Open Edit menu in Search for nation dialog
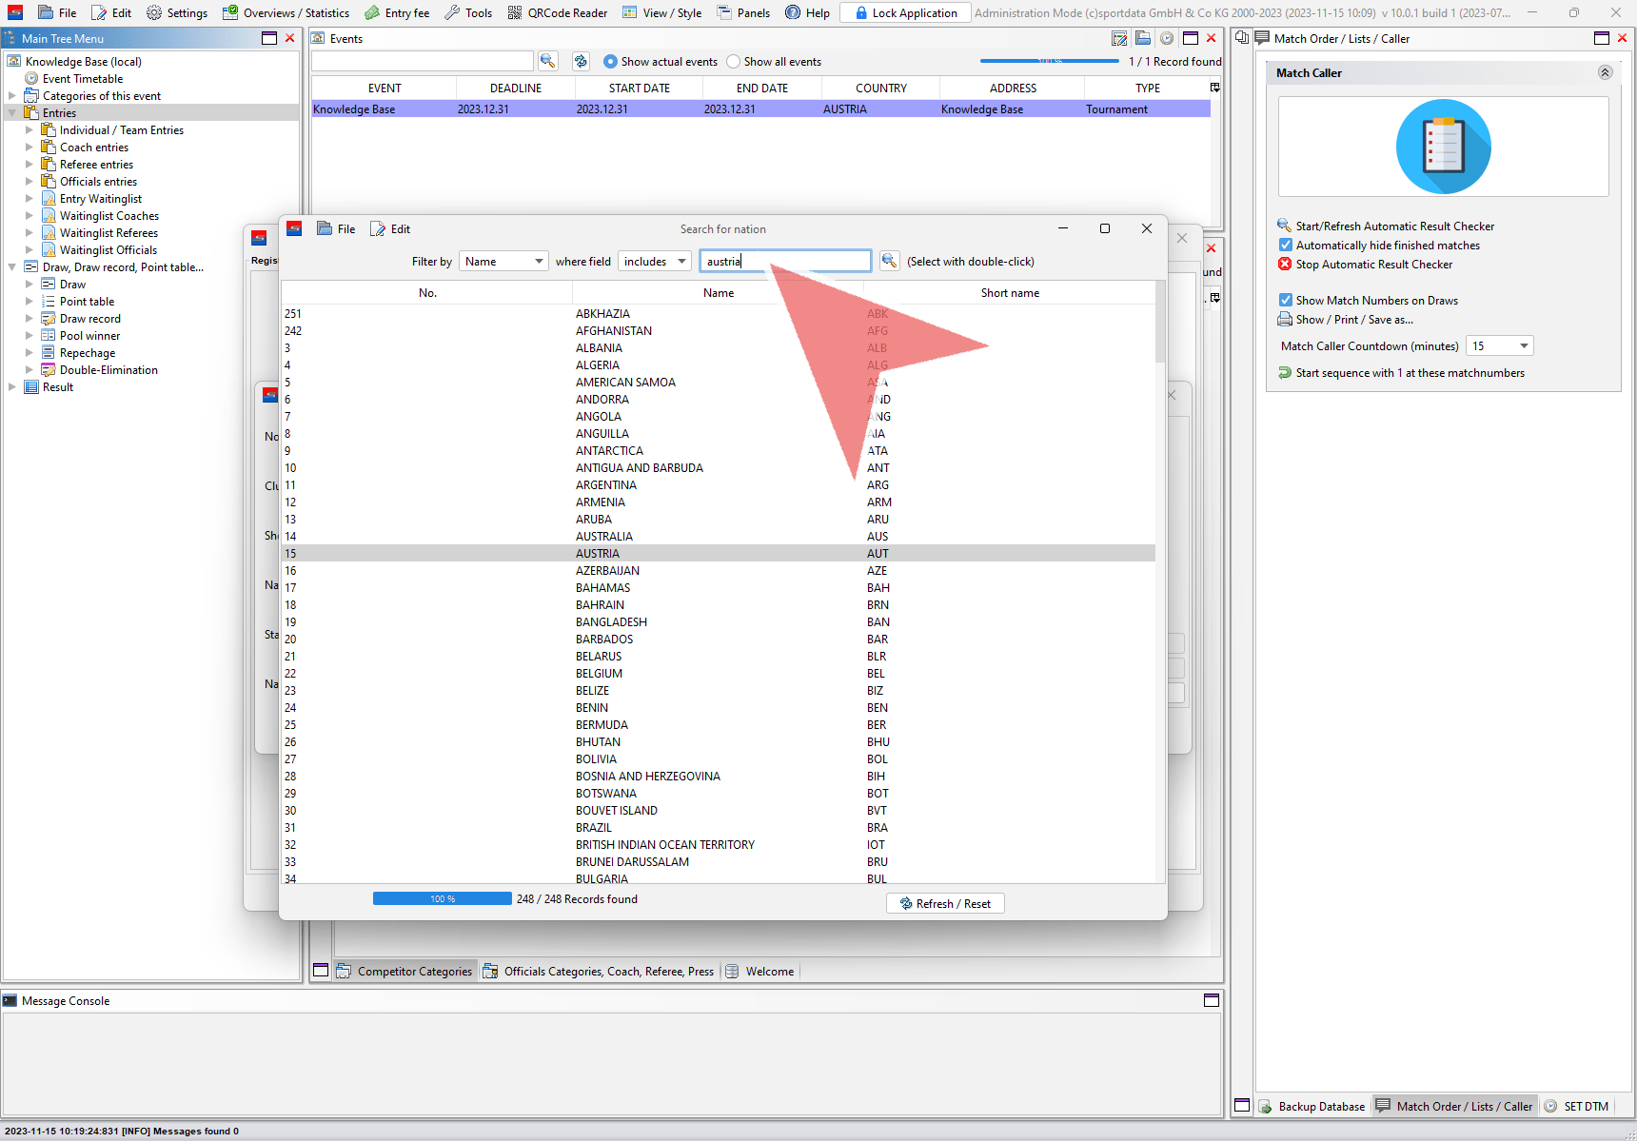This screenshot has height=1142, width=1637. pos(390,228)
